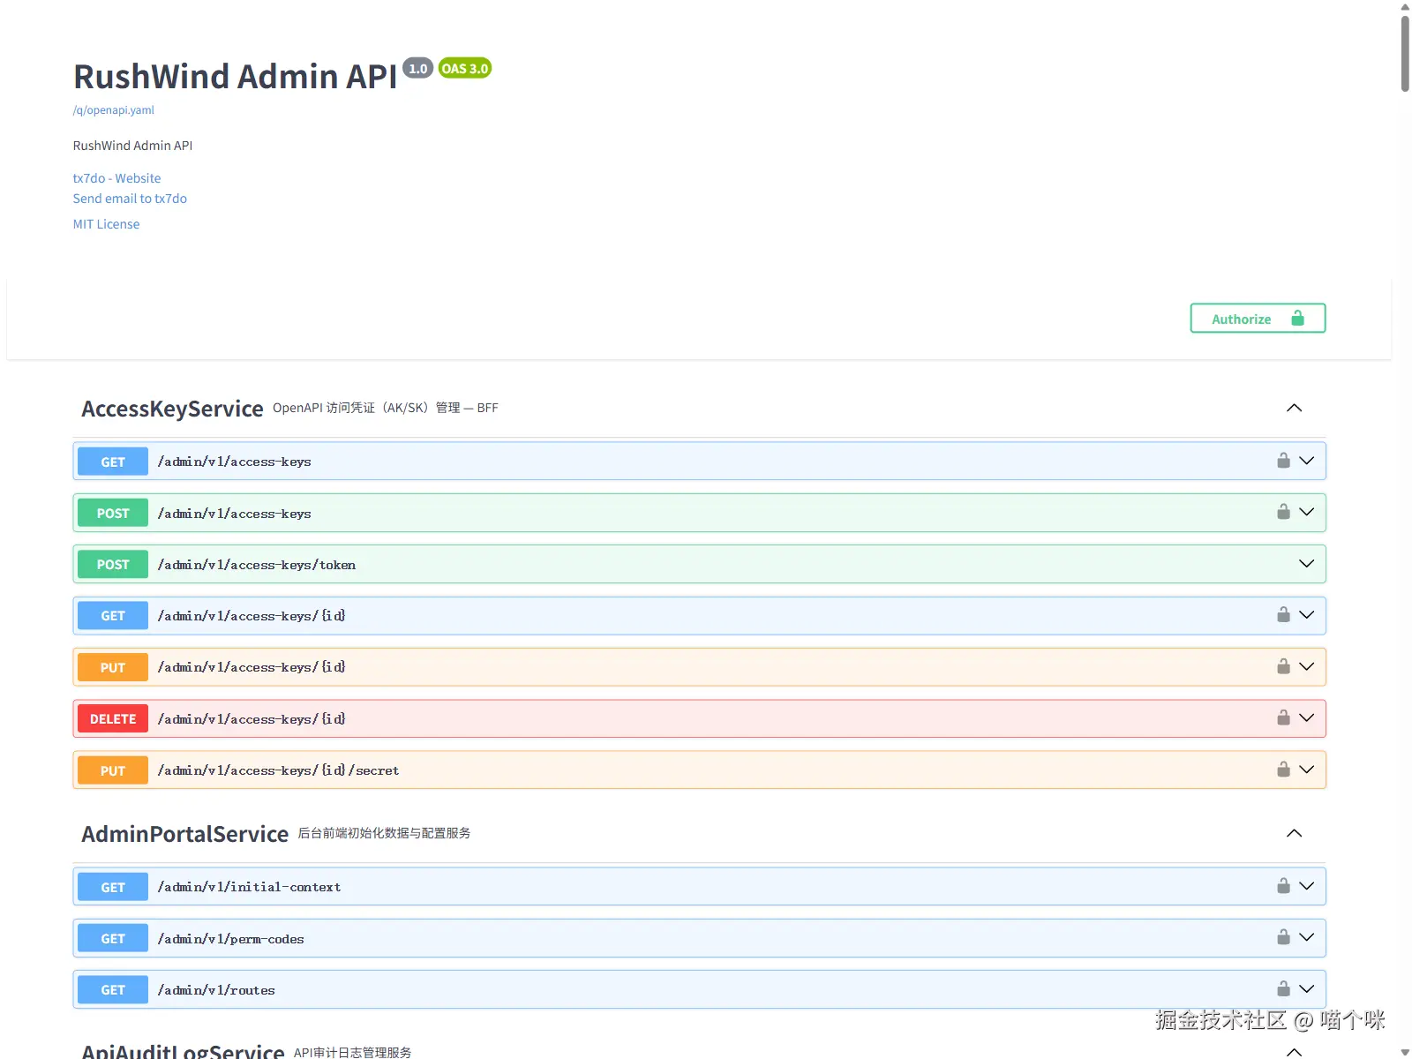Click the 1.0 version badge
Viewport: 1412px width, 1059px height.
tap(418, 68)
